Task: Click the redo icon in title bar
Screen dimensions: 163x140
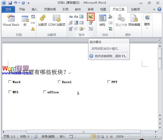Action: [x=23, y=3]
